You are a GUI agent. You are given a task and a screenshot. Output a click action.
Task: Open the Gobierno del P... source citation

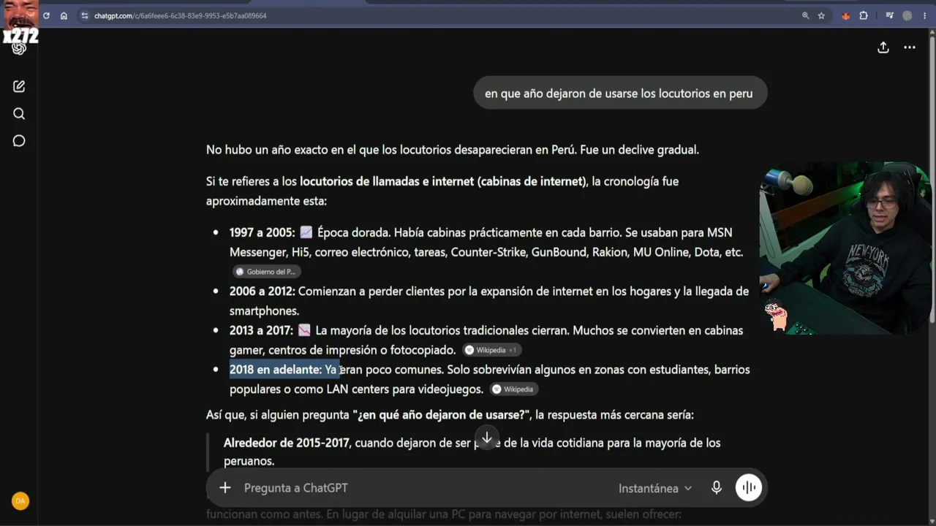tap(266, 272)
